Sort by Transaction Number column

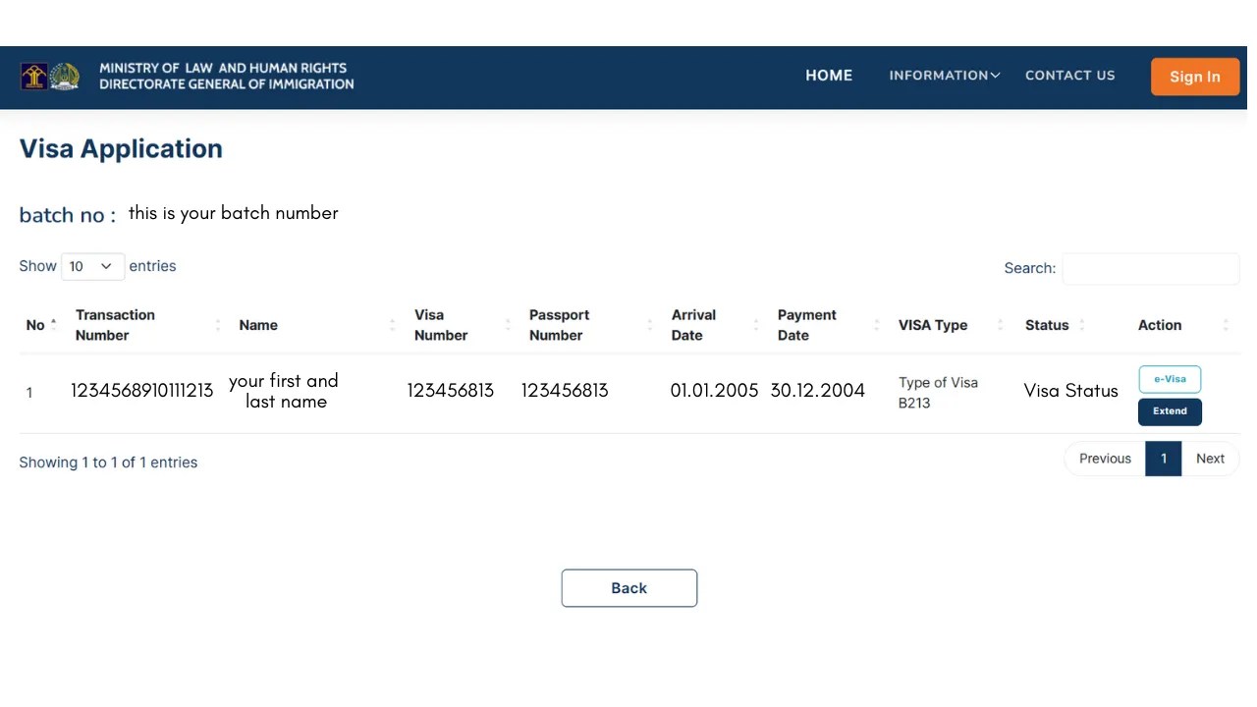tap(147, 325)
